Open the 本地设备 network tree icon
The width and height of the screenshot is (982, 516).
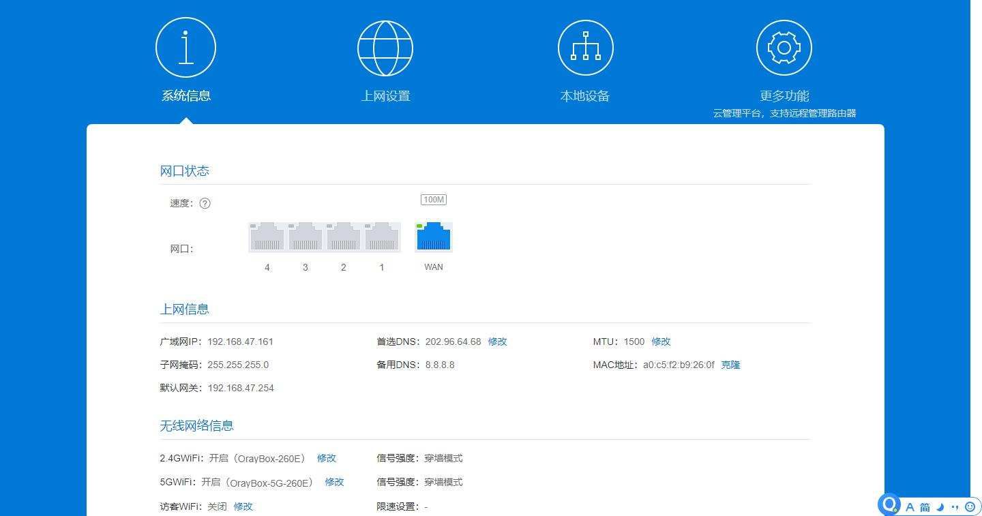pos(585,48)
